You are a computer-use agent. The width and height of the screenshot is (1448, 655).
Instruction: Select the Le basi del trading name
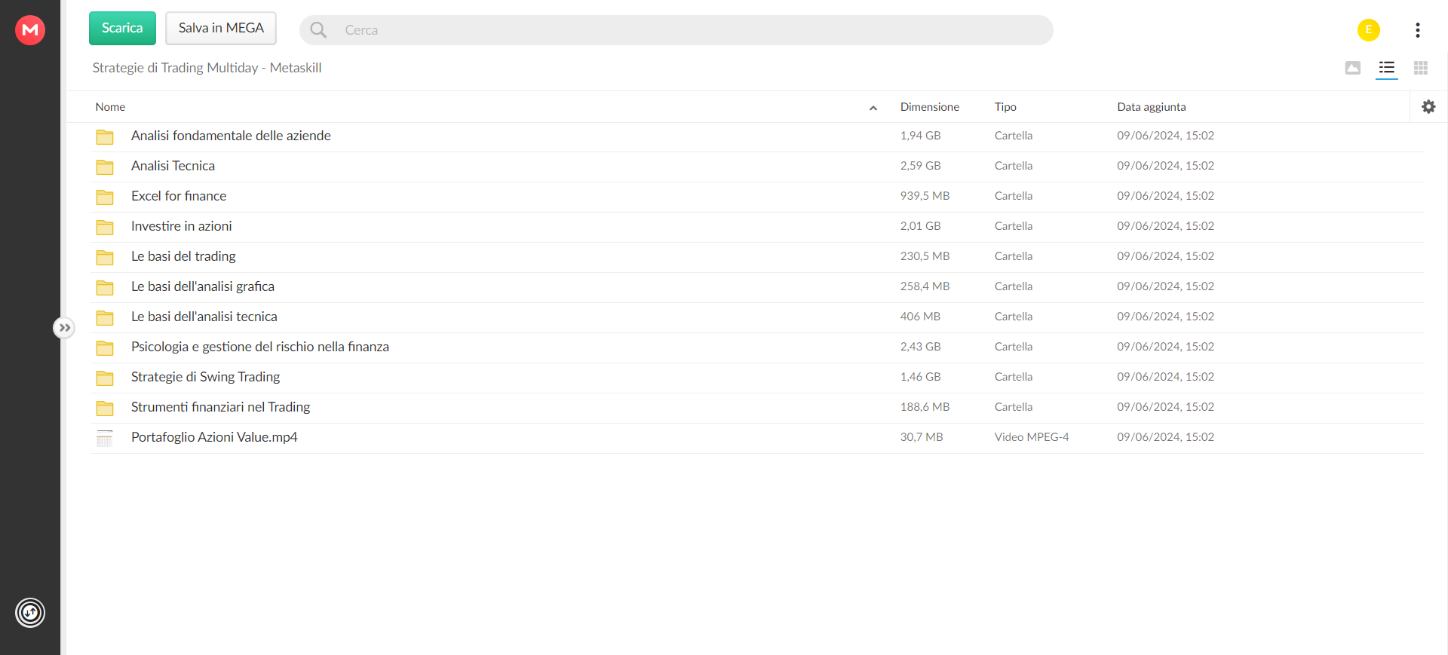[x=183, y=256]
